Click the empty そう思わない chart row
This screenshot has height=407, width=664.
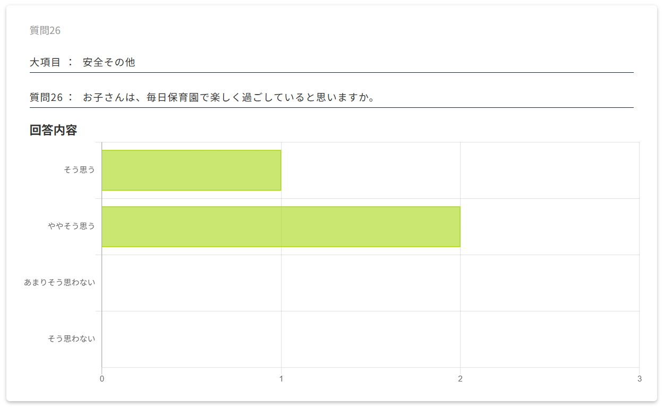(x=370, y=339)
